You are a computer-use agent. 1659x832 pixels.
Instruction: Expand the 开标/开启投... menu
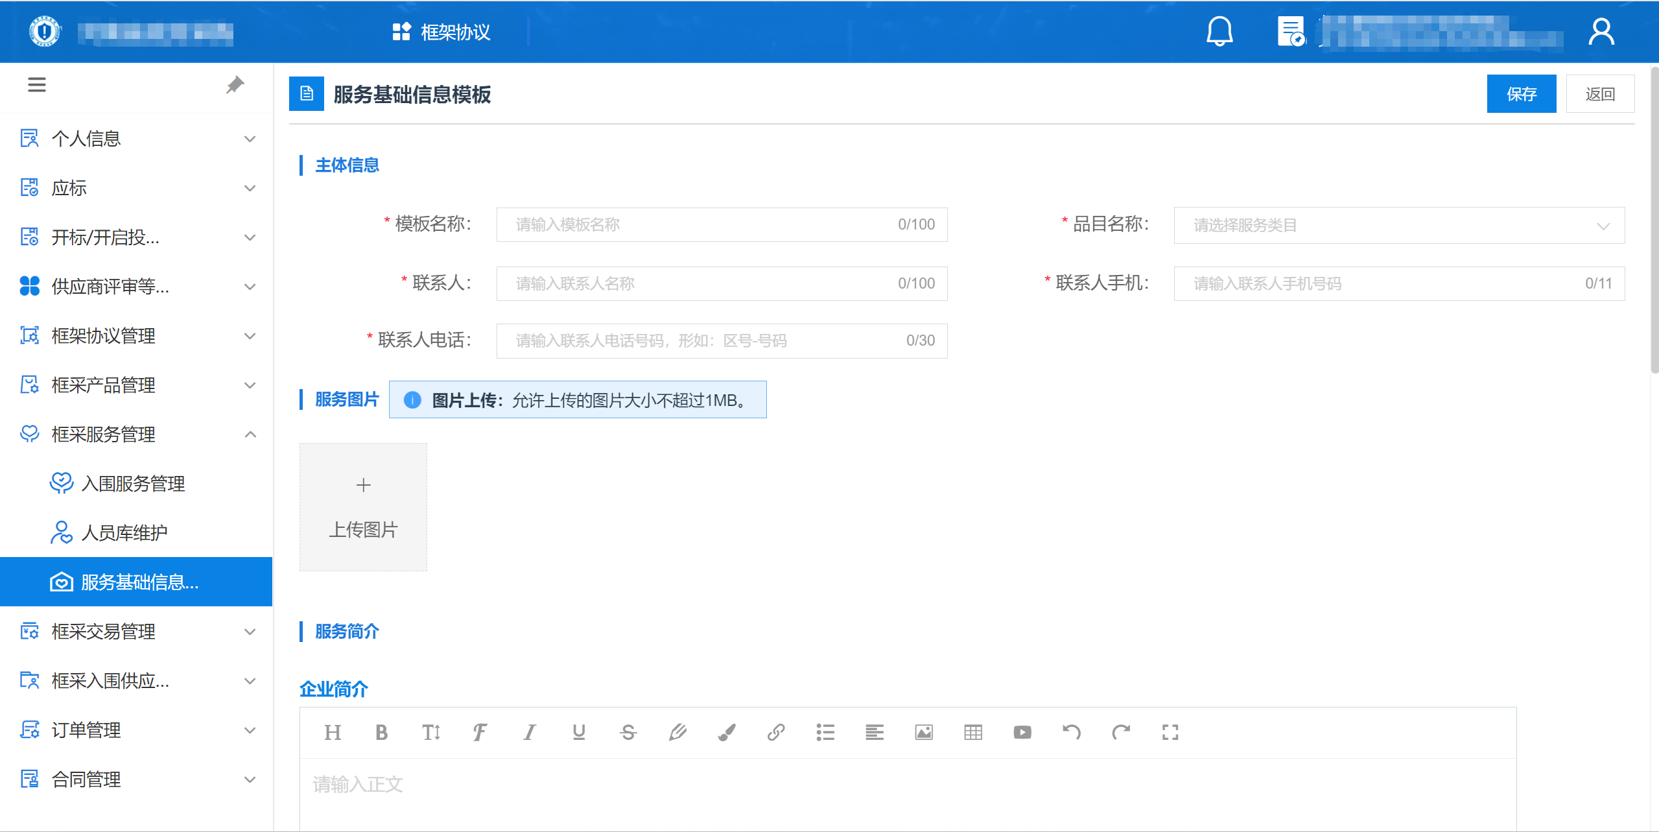[136, 237]
